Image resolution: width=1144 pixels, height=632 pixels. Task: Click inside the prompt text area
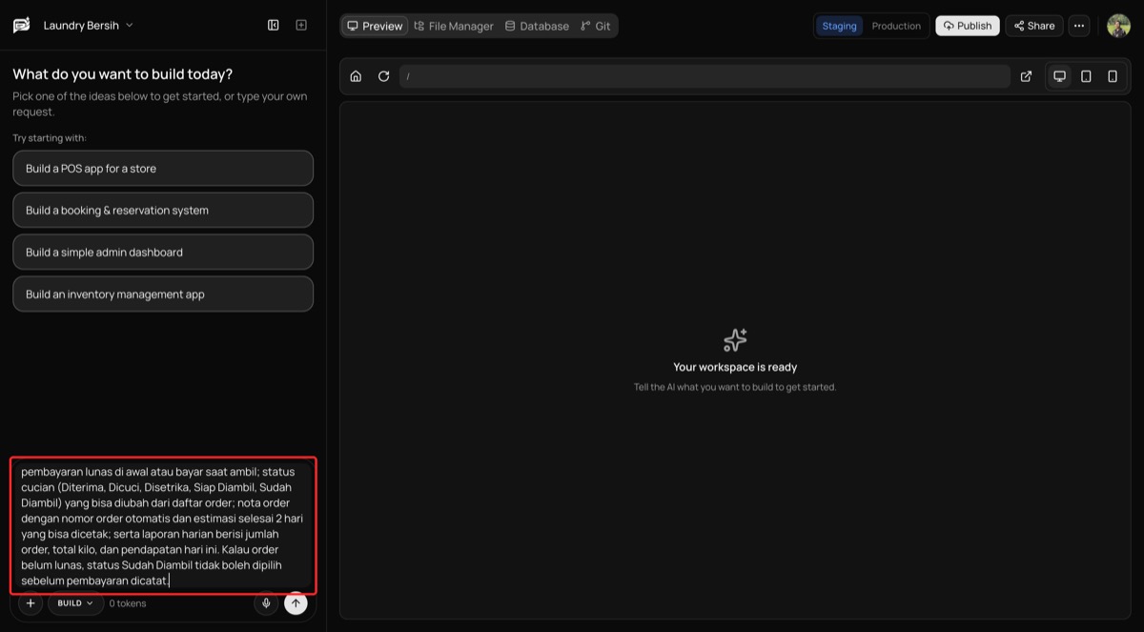click(163, 525)
